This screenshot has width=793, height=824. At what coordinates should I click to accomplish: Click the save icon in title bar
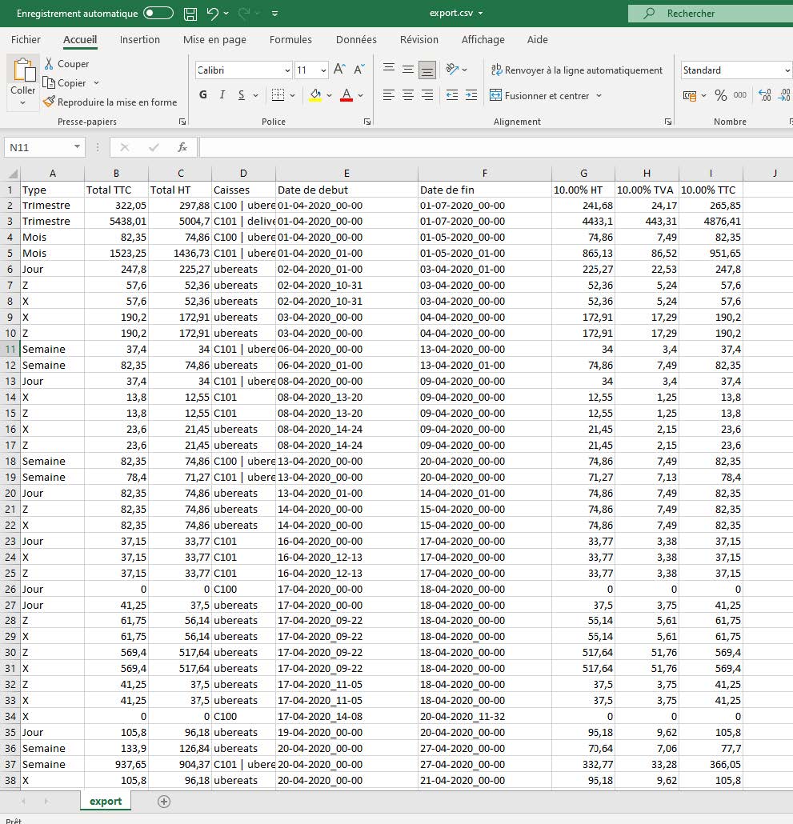point(190,14)
